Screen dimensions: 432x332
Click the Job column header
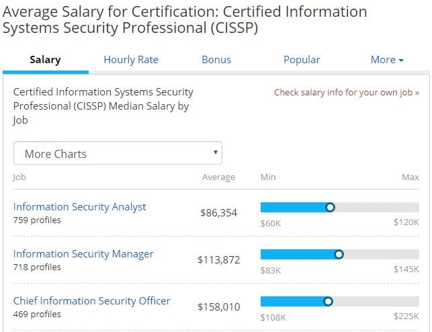19,177
